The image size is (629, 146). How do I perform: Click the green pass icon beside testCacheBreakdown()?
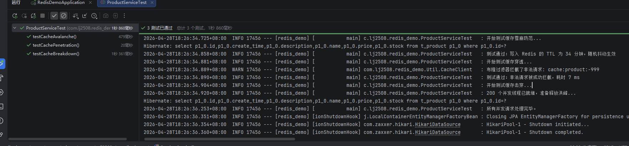pyautogui.click(x=29, y=54)
